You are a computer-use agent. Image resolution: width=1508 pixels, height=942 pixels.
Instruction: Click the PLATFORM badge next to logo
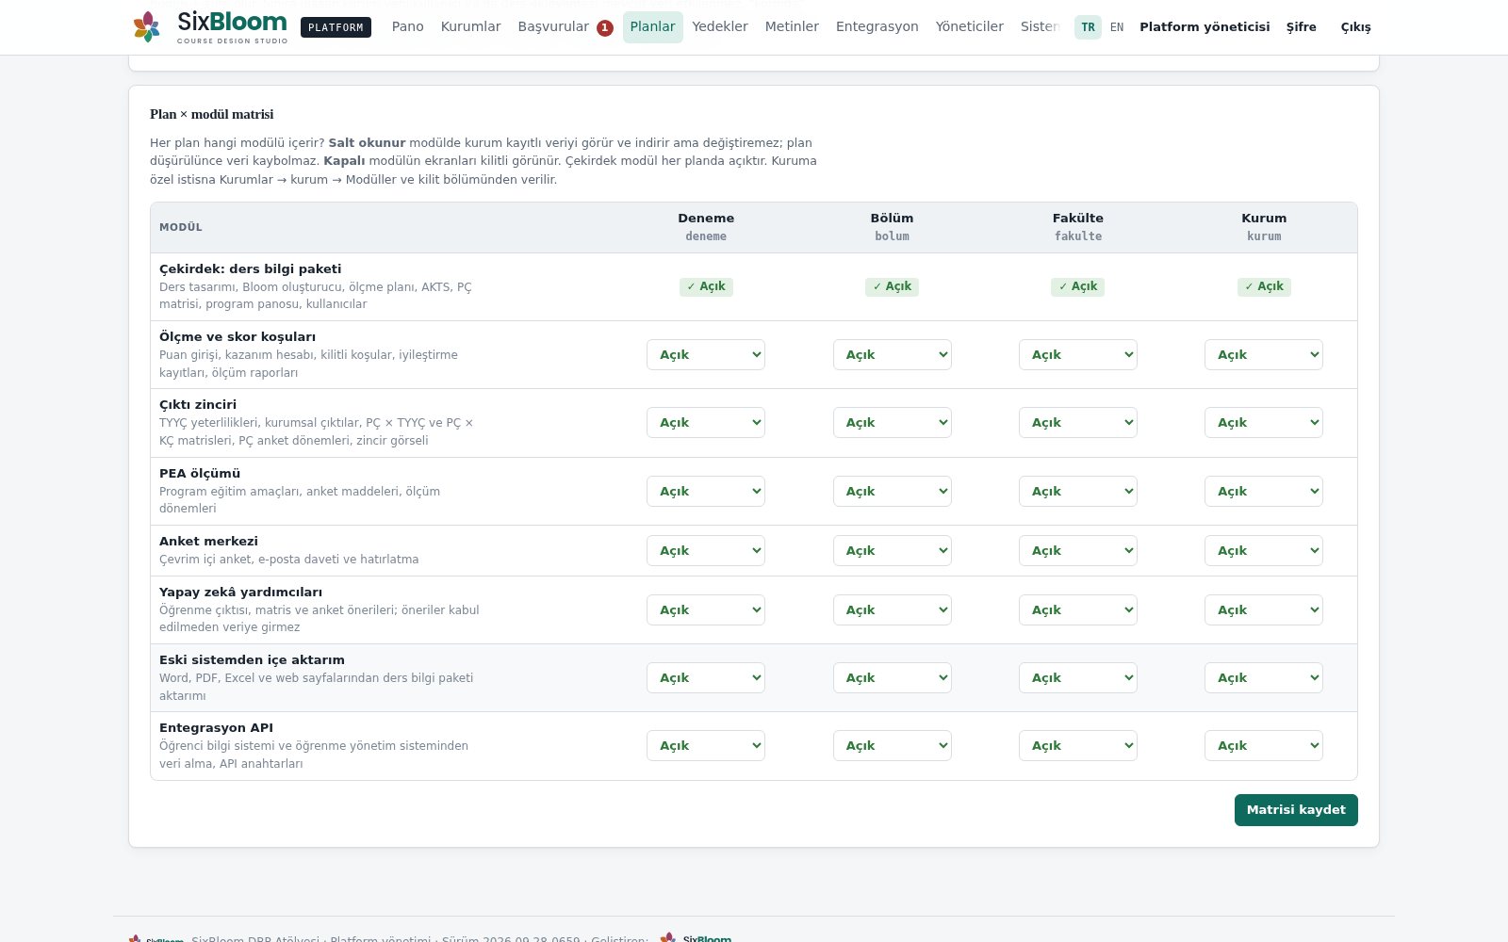(336, 27)
